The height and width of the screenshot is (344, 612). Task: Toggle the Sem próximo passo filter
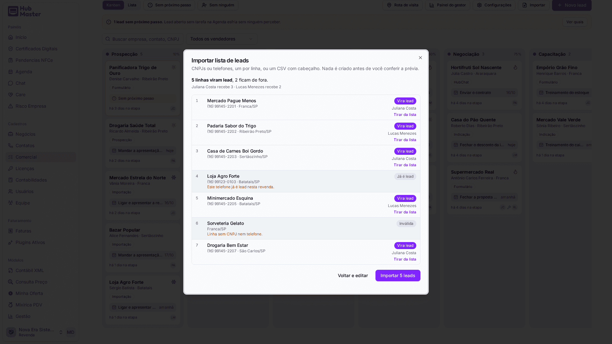pyautogui.click(x=169, y=5)
